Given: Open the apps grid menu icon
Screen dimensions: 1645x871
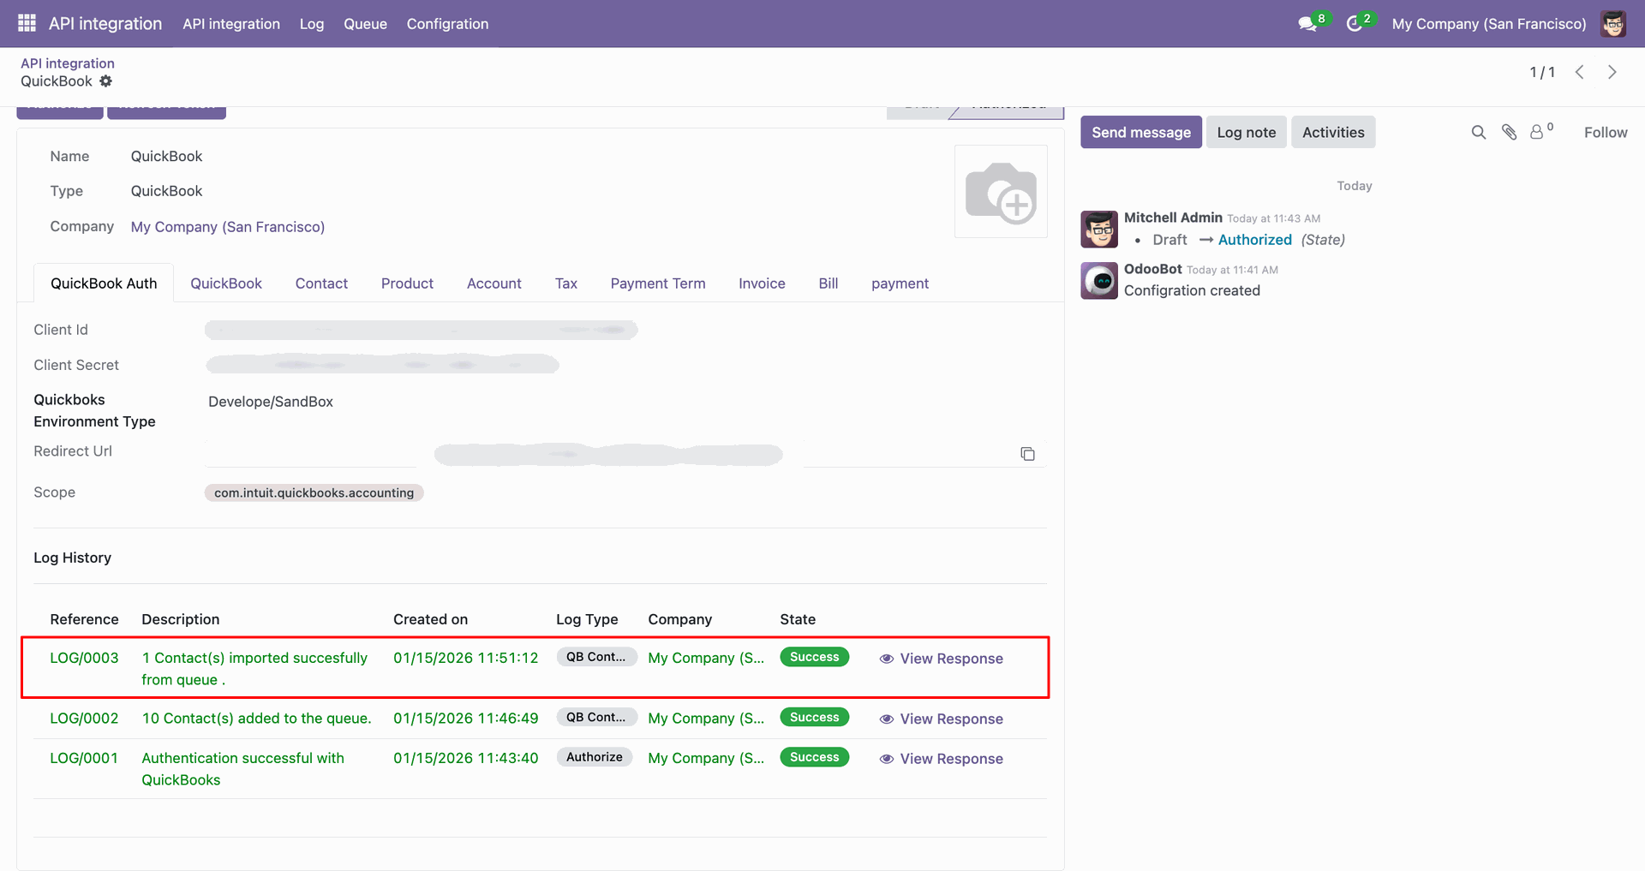Looking at the screenshot, I should [27, 23].
